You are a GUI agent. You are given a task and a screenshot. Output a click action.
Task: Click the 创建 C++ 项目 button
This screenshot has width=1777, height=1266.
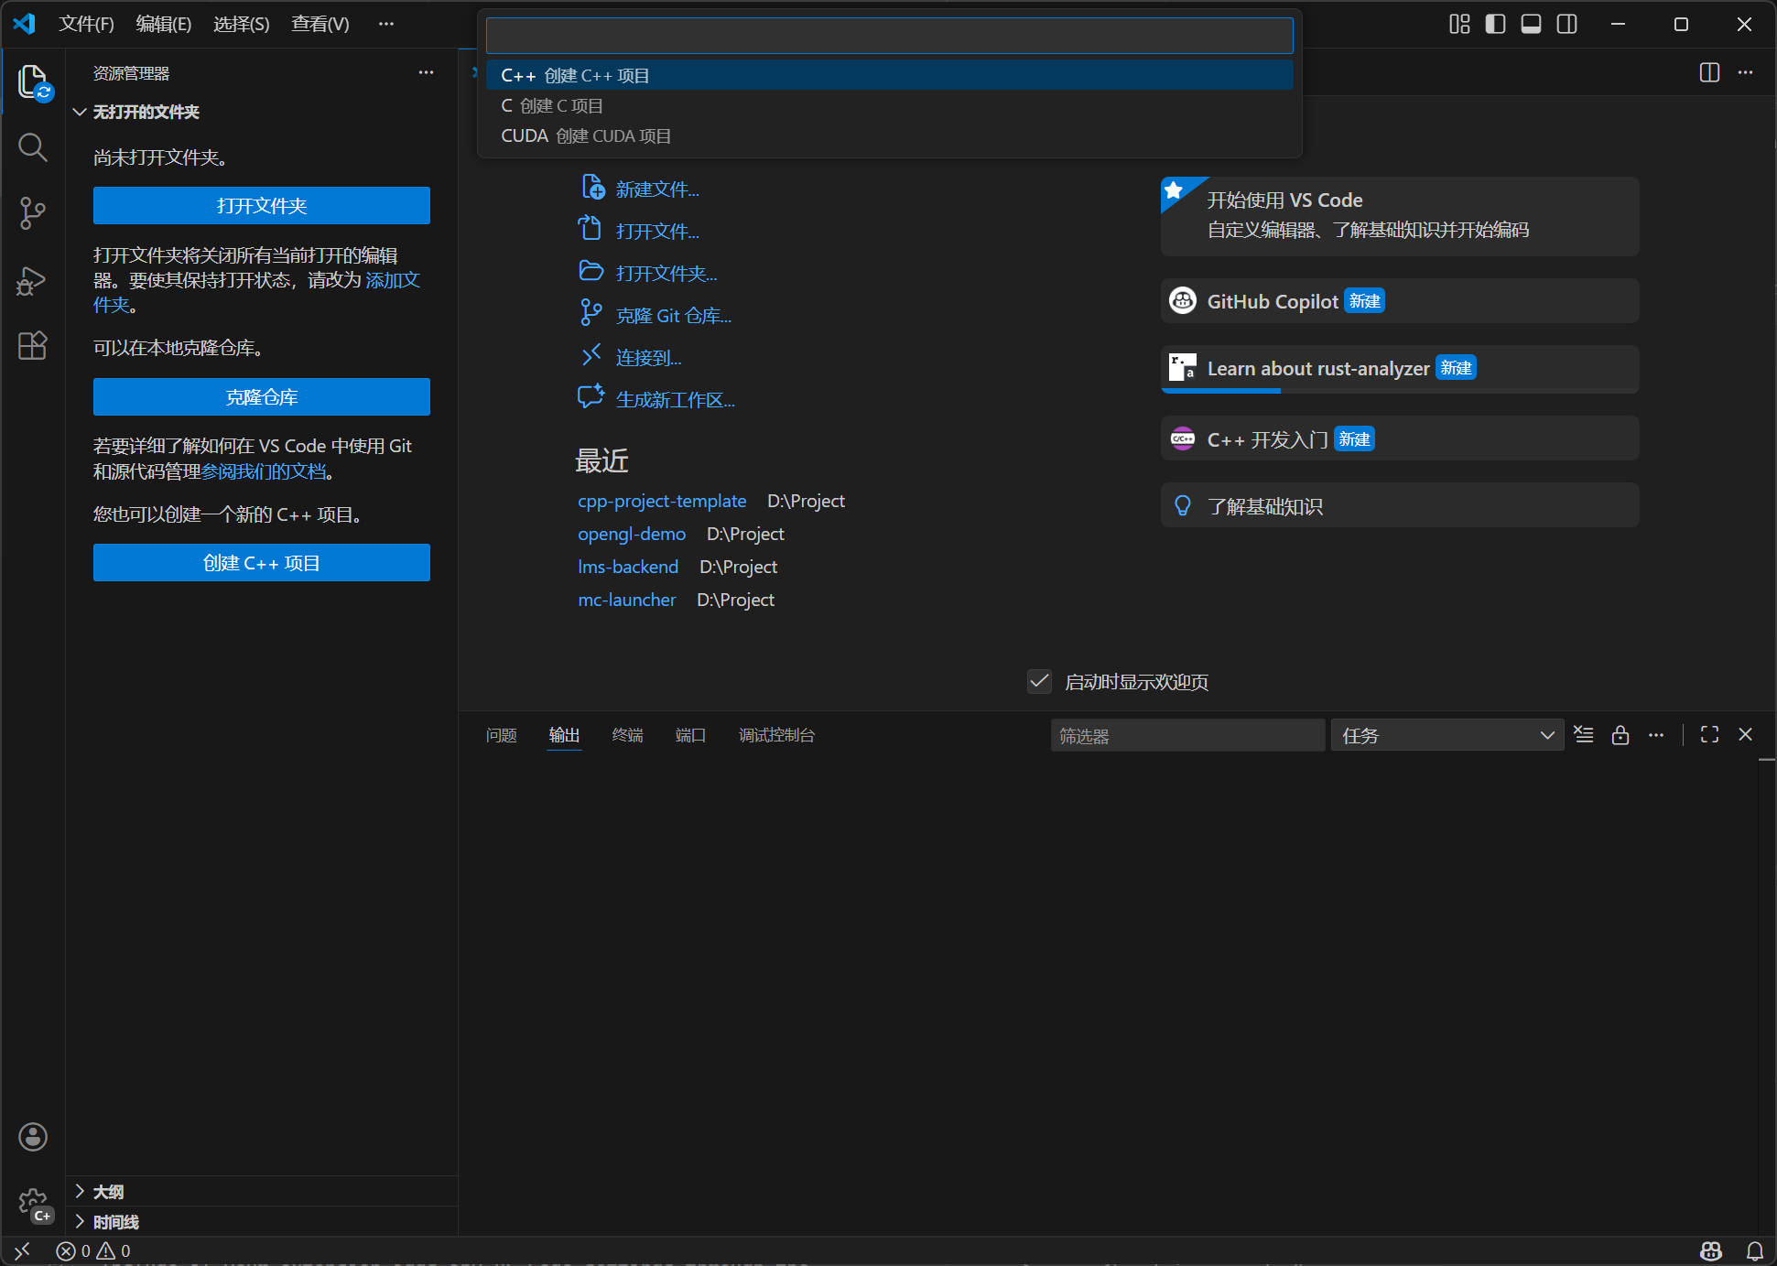click(x=261, y=562)
